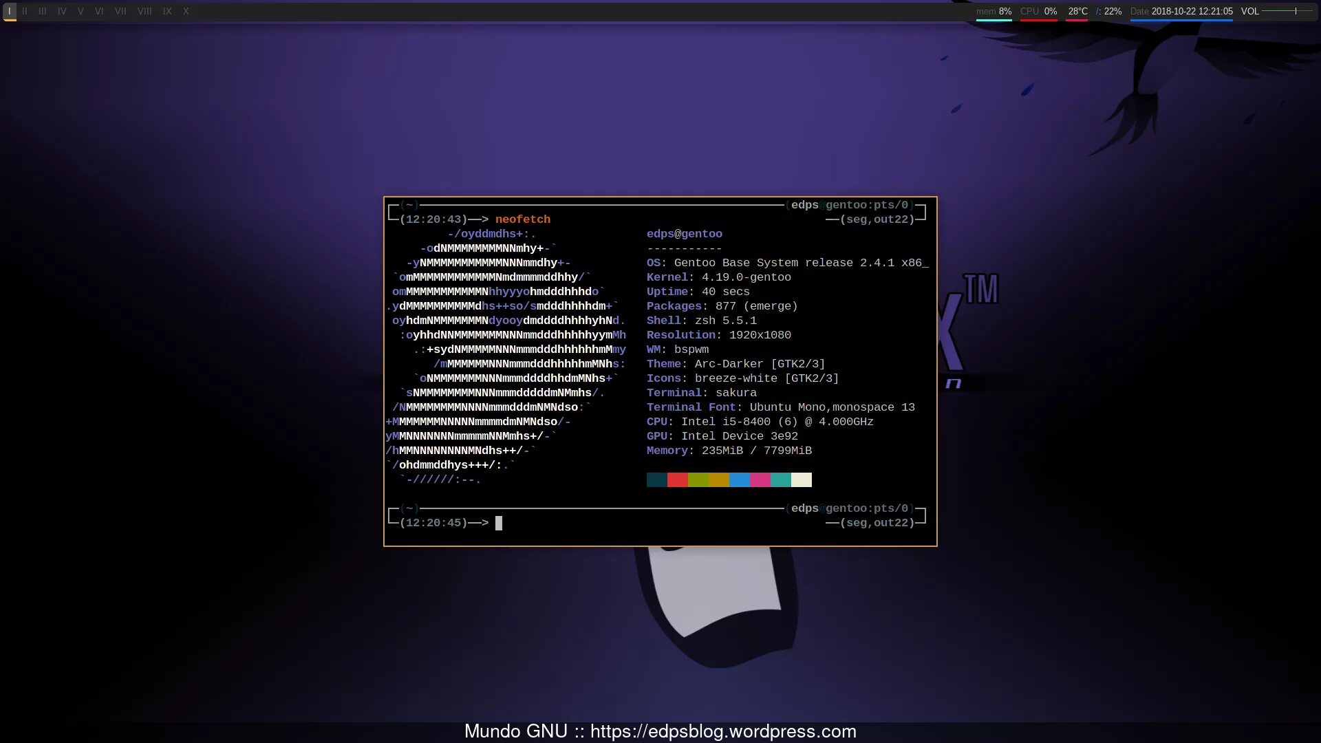
Task: Click the Packages: 877 (emerge) line
Action: pyautogui.click(x=722, y=306)
